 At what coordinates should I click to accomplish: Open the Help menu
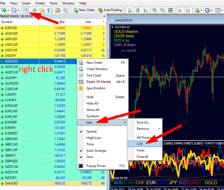pyautogui.click(x=83, y=3)
